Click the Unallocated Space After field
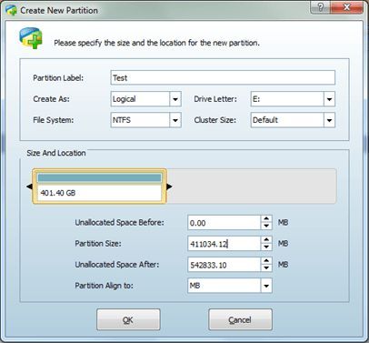This screenshot has width=369, height=343. coord(224,265)
